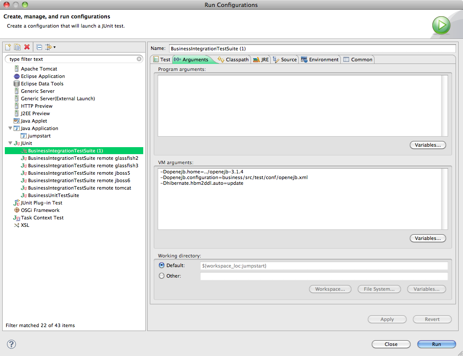The height and width of the screenshot is (356, 463).
Task: Click the Program arguments vertical scrollbar
Action: 445,106
